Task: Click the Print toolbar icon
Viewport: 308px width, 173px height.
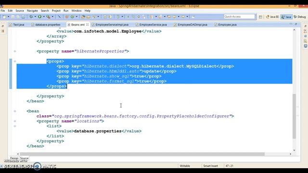Action: point(23,17)
